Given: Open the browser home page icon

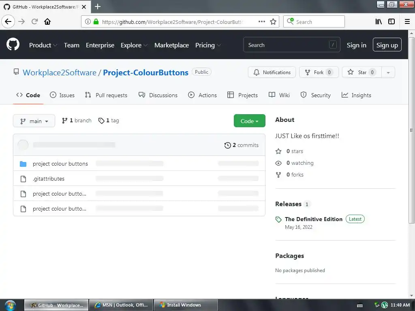Looking at the screenshot, I should [47, 21].
